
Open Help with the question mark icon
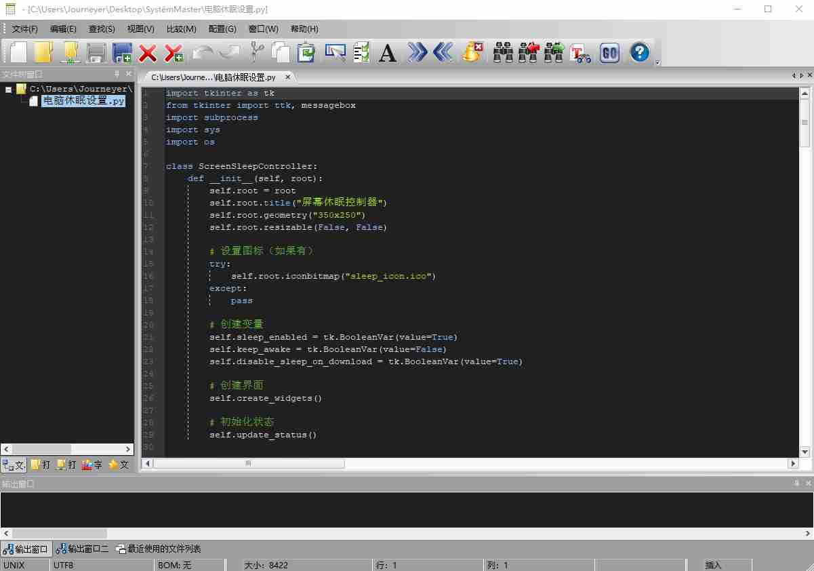coord(639,52)
